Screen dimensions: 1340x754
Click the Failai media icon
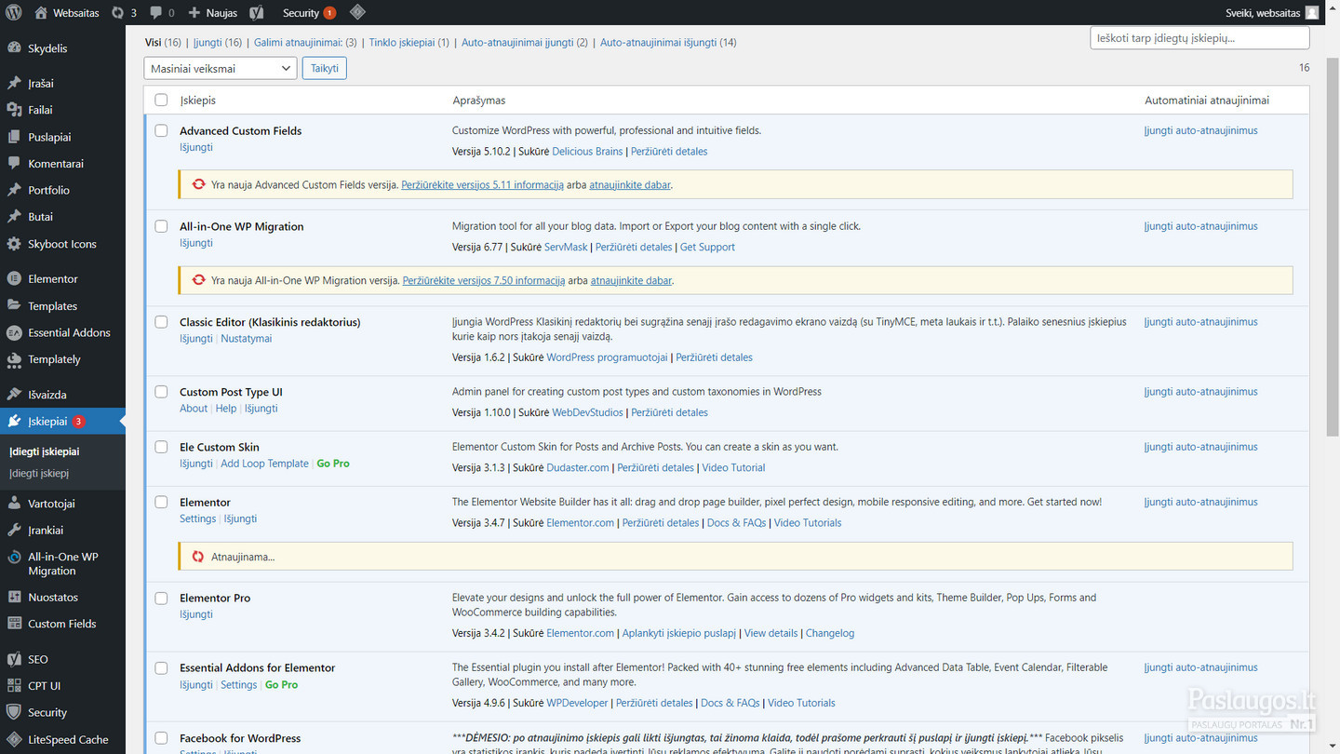[14, 110]
